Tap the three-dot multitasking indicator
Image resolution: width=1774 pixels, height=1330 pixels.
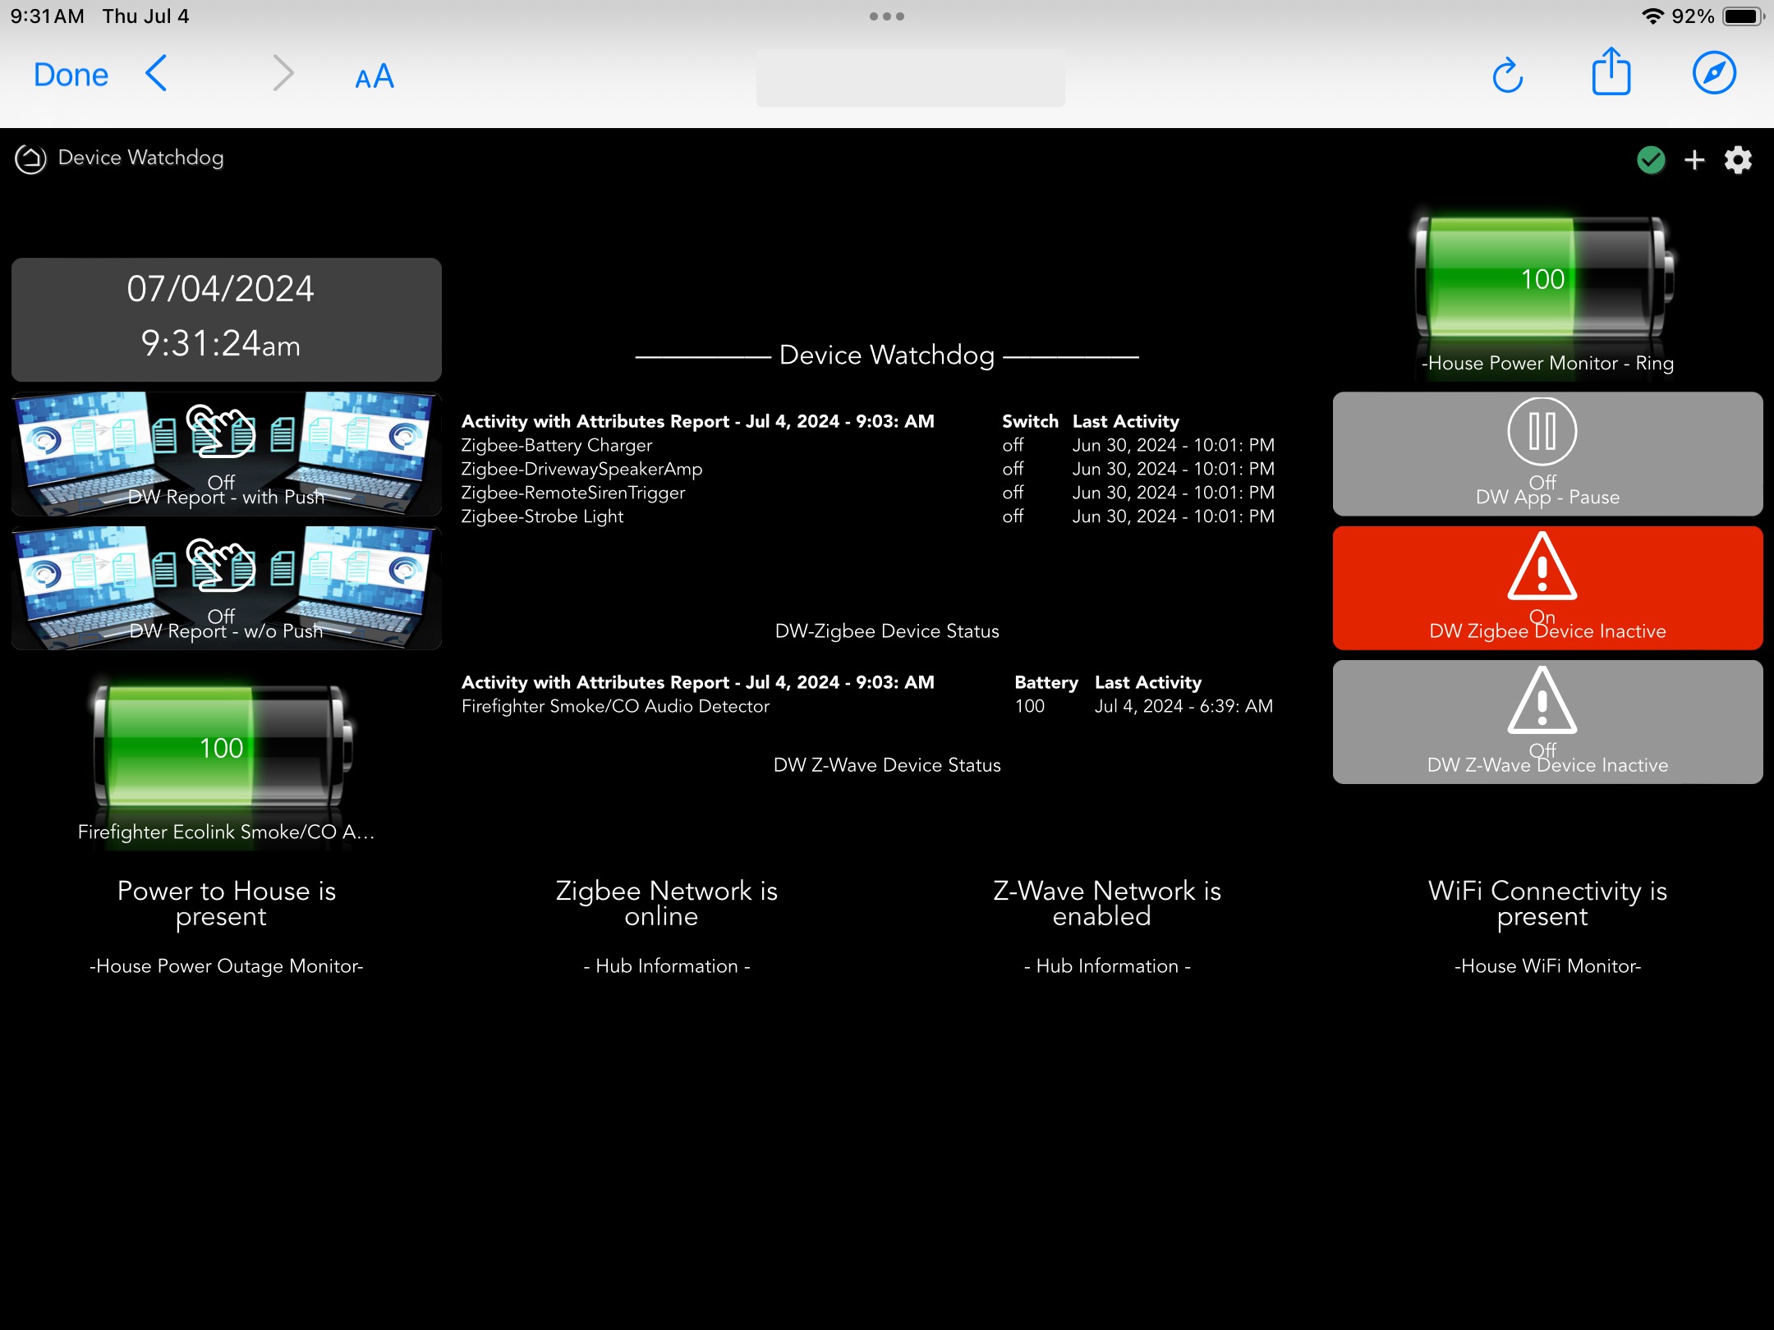(x=887, y=16)
